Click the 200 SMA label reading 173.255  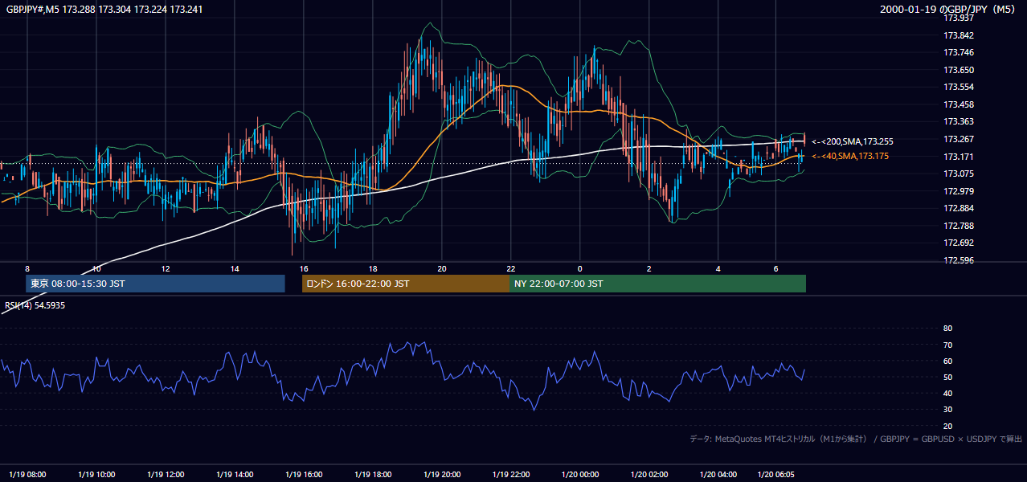pos(852,141)
